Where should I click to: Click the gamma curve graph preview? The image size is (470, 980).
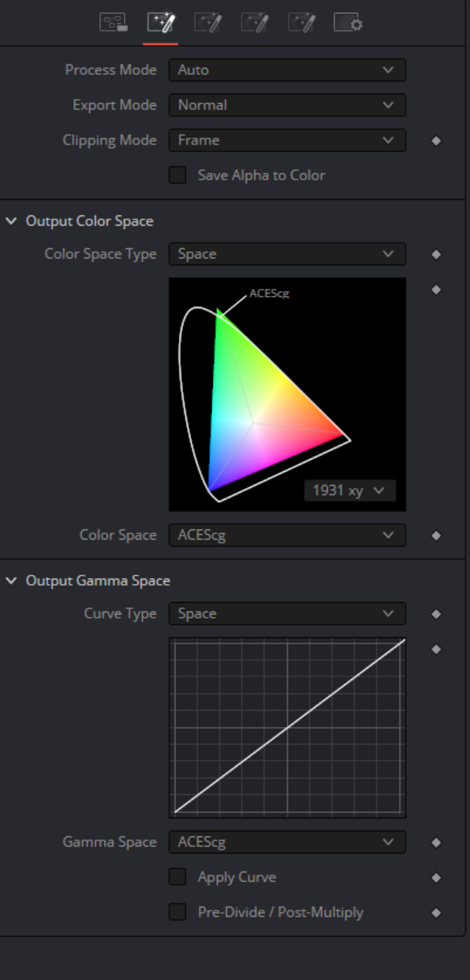click(x=287, y=727)
